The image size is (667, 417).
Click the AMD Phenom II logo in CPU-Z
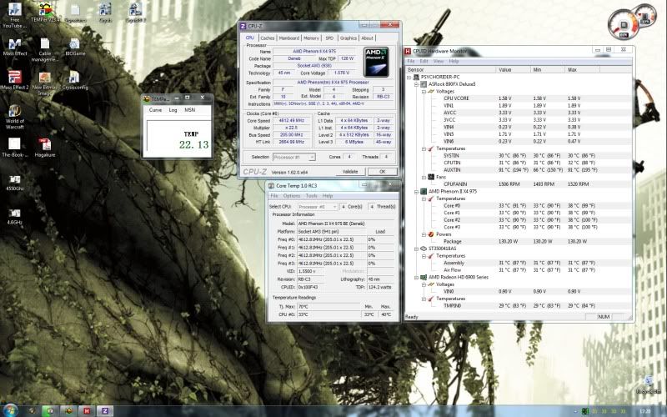tap(377, 62)
